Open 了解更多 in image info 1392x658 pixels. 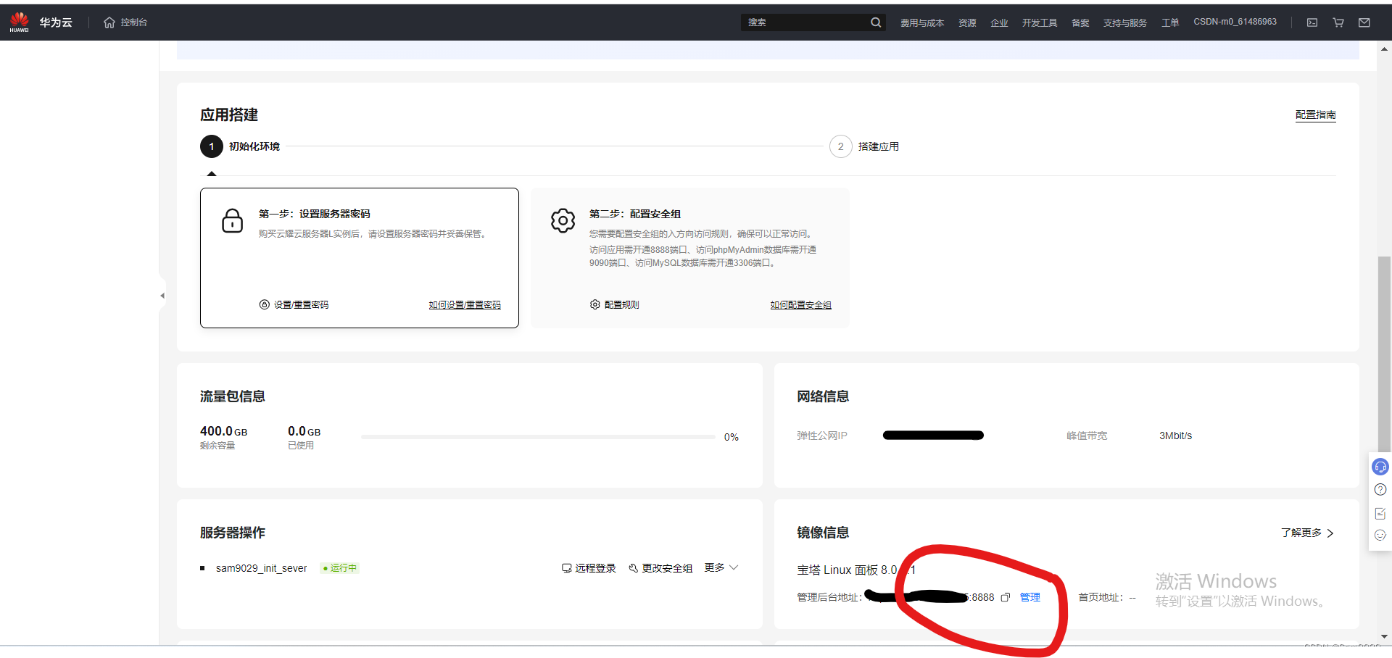[1307, 533]
